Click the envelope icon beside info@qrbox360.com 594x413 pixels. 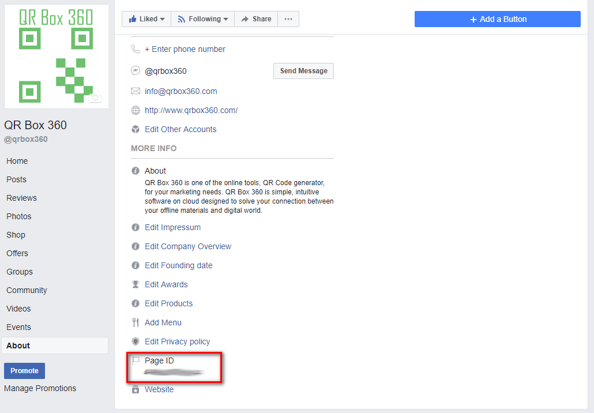(136, 91)
